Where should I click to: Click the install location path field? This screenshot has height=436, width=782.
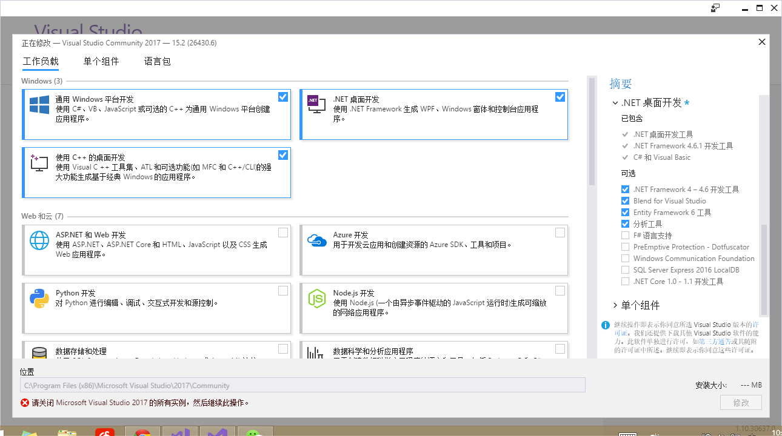tap(302, 385)
